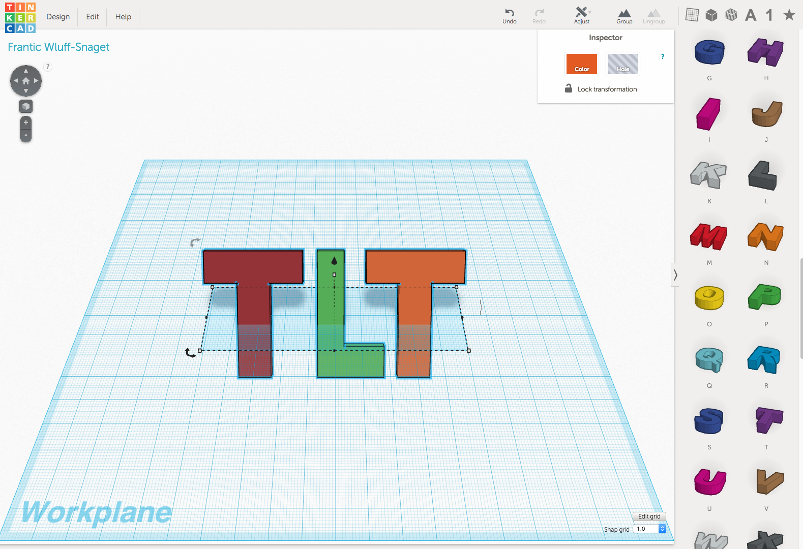Click the home view button in the navigation pad
The width and height of the screenshot is (803, 549).
pyautogui.click(x=26, y=81)
